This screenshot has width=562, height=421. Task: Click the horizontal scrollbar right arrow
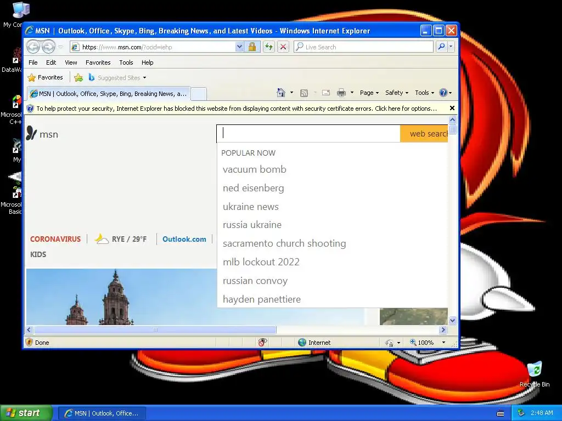pos(443,329)
